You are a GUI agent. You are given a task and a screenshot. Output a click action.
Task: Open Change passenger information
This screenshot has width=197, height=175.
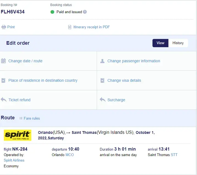click(x=134, y=61)
